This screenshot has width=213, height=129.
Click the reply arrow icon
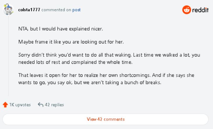[41, 105]
